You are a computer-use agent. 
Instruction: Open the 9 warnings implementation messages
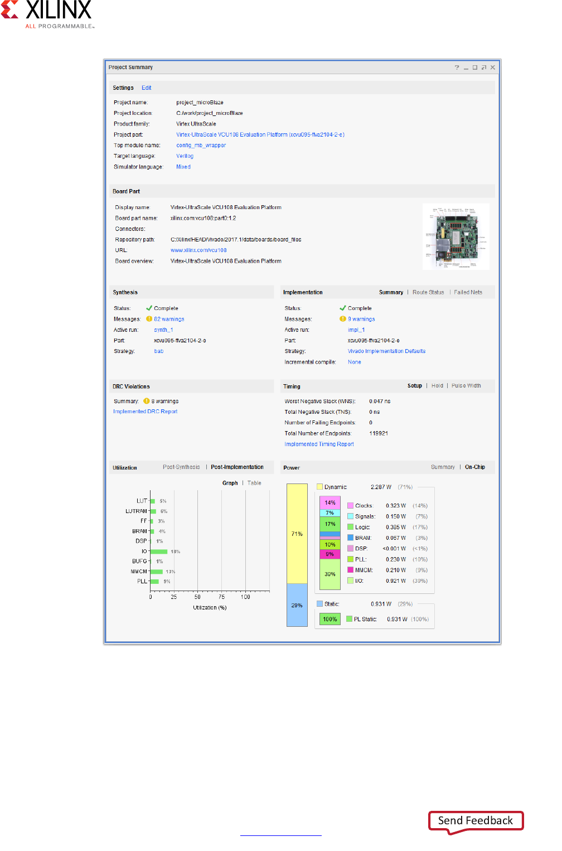tap(361, 320)
